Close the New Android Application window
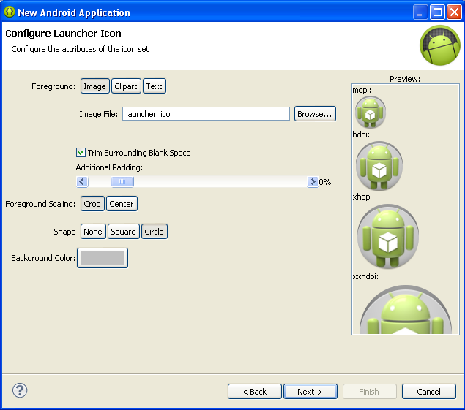Screen dimensions: 465x410 point(454,12)
